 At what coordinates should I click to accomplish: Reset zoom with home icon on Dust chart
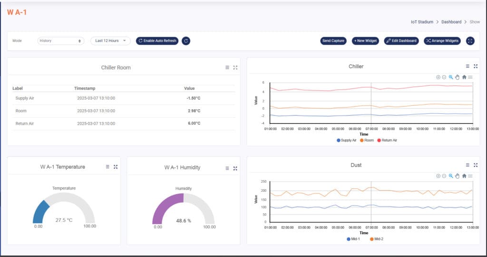click(464, 176)
